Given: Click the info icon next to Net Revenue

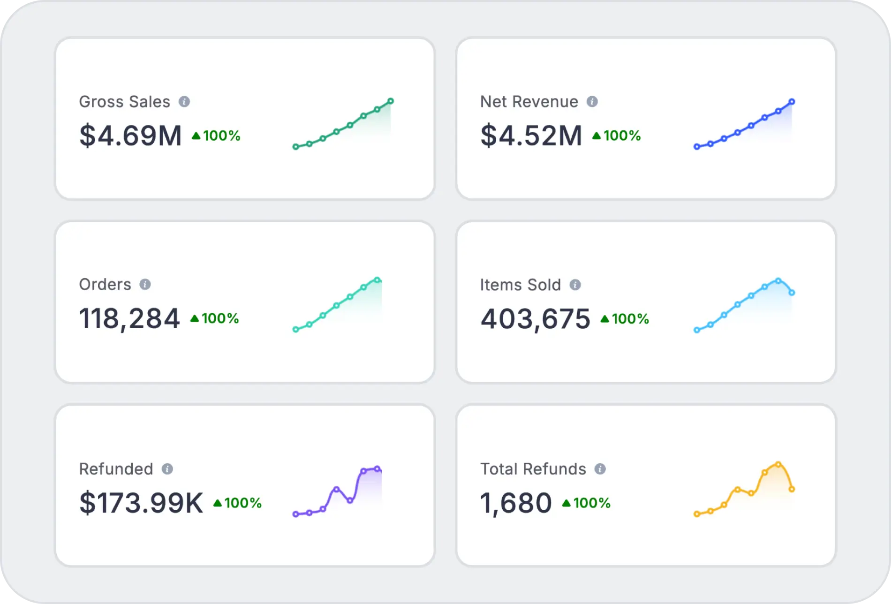Looking at the screenshot, I should click(x=592, y=102).
